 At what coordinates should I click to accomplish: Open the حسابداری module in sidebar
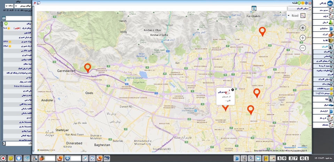click(x=323, y=28)
